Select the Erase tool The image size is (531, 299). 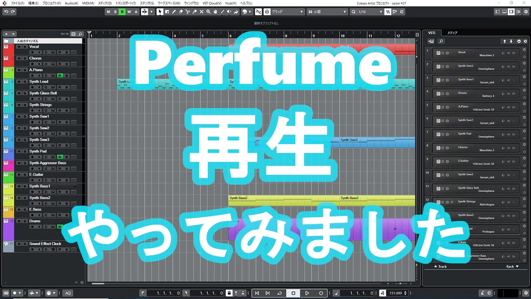(181, 12)
